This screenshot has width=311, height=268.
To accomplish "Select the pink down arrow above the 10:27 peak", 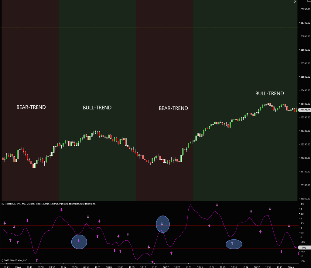I will click(217, 205).
